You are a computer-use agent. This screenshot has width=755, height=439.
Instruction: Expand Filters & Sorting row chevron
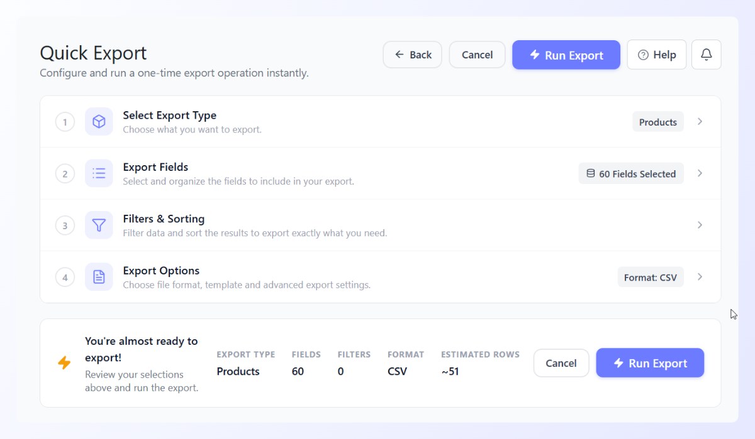pos(700,225)
